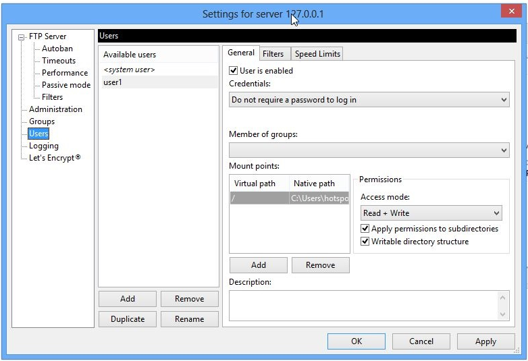Image resolution: width=528 pixels, height=361 pixels.
Task: Switch to the Filters tab
Action: click(x=273, y=54)
